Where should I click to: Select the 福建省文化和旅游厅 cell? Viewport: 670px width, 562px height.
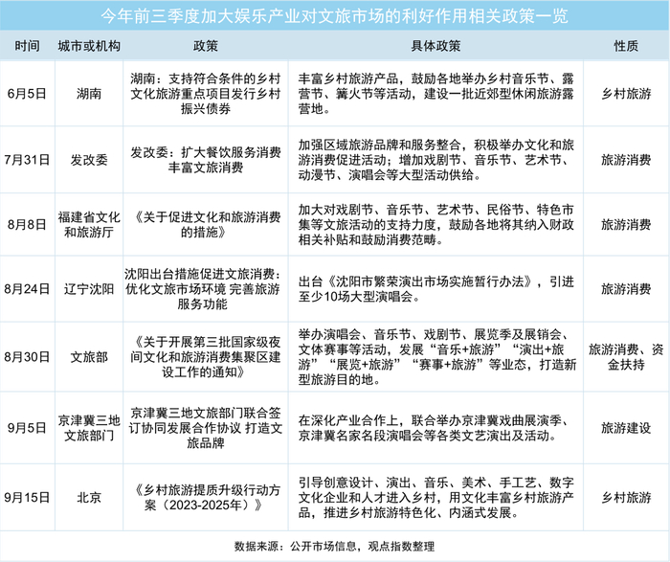pos(89,224)
